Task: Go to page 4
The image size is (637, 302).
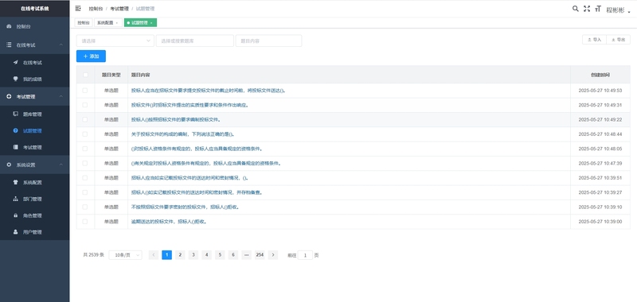Action: (207, 255)
